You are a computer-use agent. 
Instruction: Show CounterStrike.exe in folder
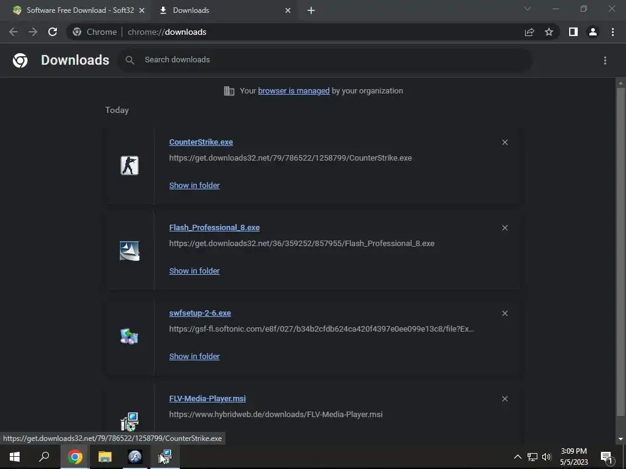coord(194,186)
